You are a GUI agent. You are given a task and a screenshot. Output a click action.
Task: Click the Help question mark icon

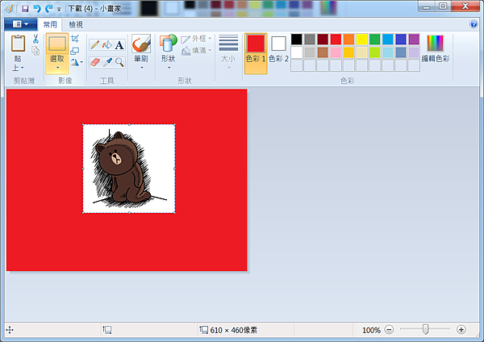pos(474,24)
